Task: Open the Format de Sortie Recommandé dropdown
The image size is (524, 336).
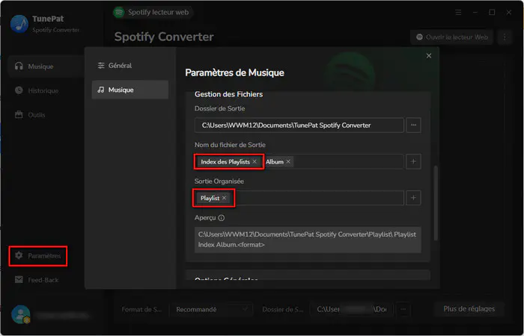Action: (211, 310)
